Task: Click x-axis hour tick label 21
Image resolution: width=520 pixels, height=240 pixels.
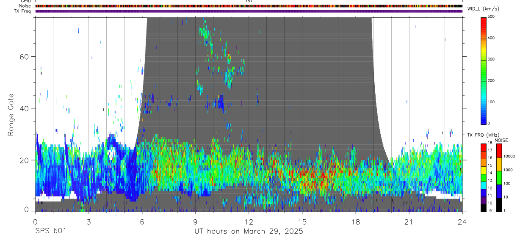Action: (409, 221)
